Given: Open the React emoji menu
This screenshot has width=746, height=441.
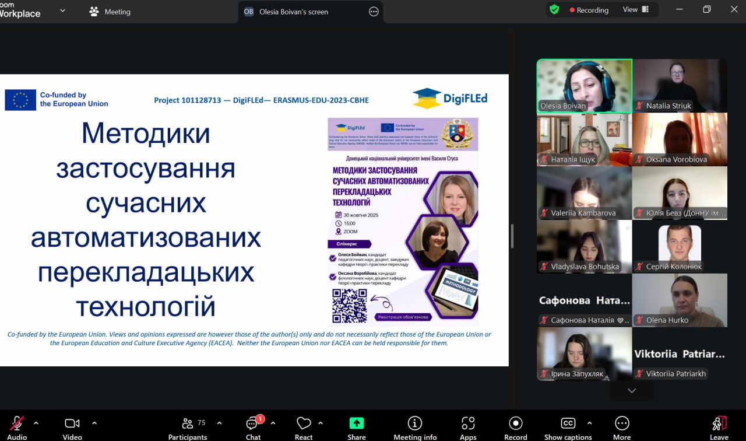Looking at the screenshot, I should point(304,428).
